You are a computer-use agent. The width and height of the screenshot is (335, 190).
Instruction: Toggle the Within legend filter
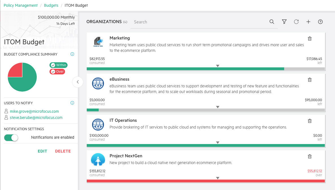(58, 65)
